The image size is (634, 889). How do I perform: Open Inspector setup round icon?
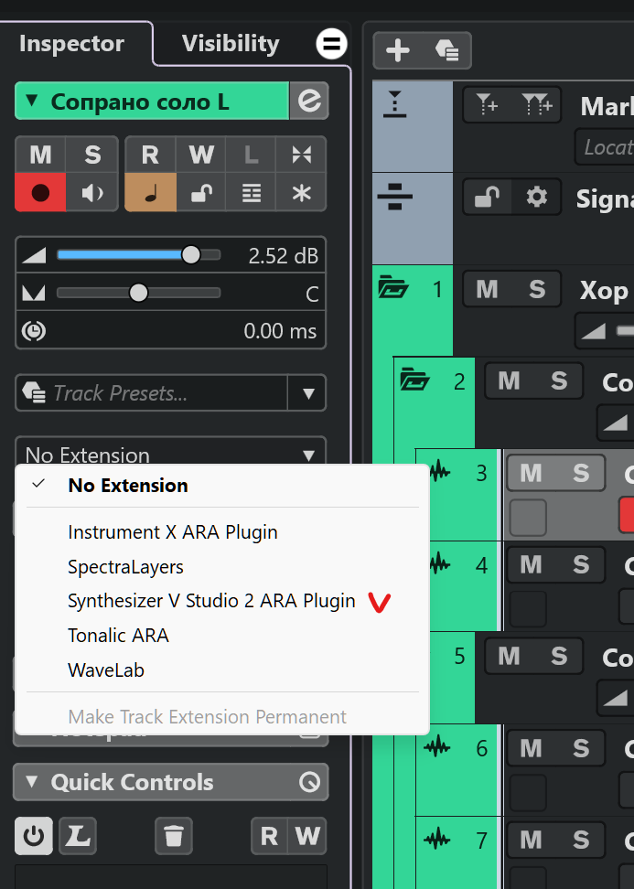point(332,44)
